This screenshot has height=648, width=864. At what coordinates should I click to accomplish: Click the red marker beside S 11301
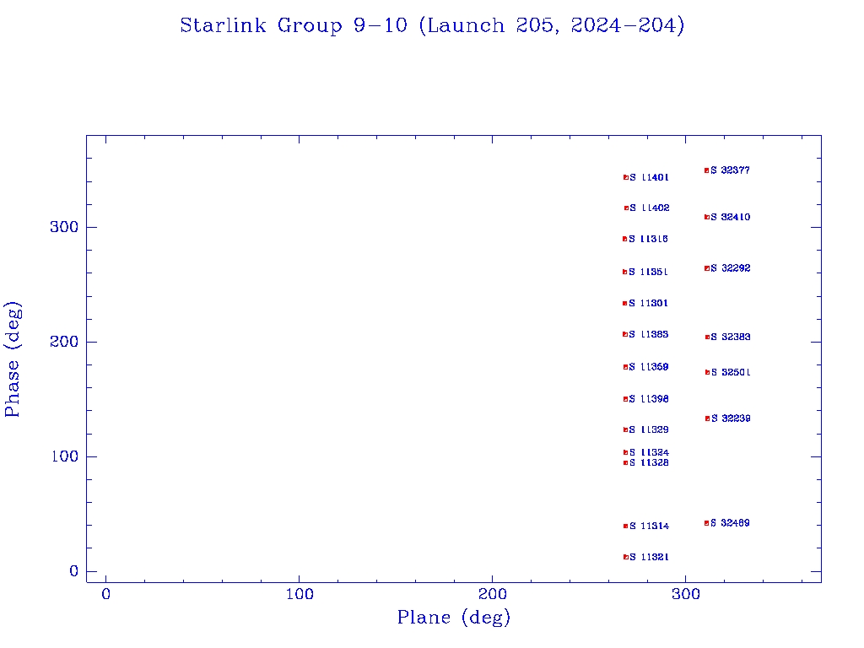[x=625, y=303]
